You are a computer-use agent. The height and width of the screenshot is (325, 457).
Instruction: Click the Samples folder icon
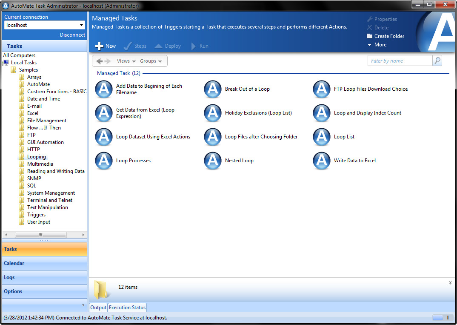pos(14,70)
